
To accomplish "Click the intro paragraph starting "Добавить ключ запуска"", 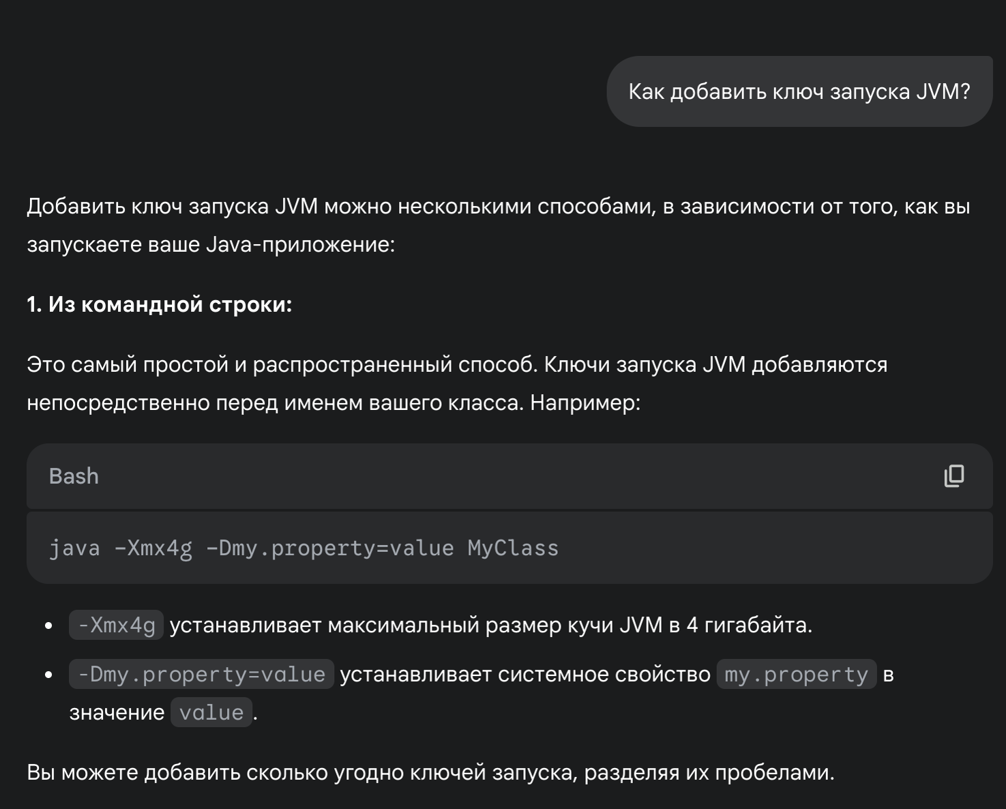I will 498,225.
